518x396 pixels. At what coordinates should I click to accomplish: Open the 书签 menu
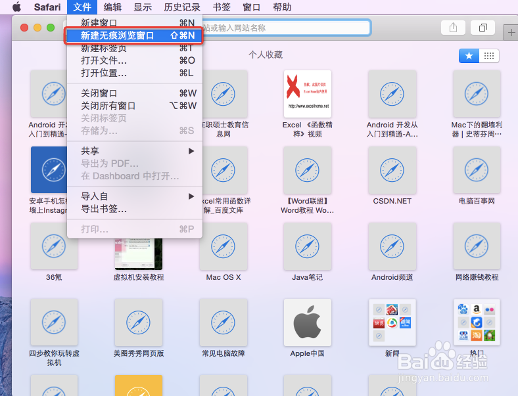(x=222, y=7)
